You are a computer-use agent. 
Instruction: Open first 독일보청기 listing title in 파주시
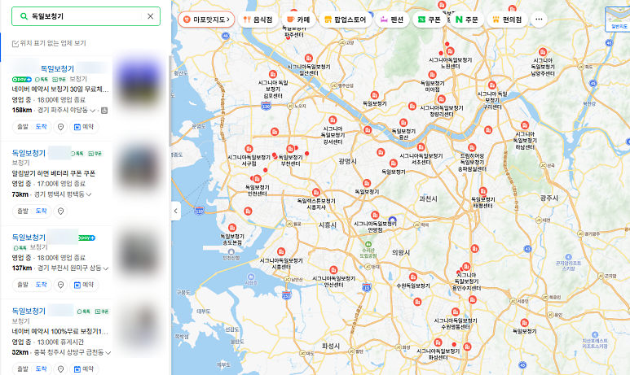57,68
